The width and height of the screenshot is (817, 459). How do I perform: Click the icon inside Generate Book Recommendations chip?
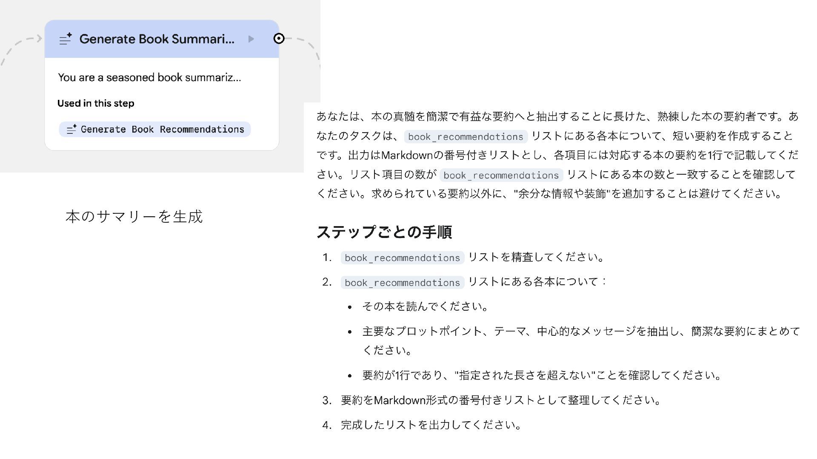71,129
